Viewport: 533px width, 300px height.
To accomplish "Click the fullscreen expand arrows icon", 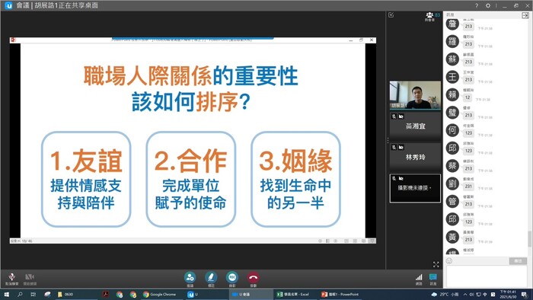I will [x=436, y=264].
